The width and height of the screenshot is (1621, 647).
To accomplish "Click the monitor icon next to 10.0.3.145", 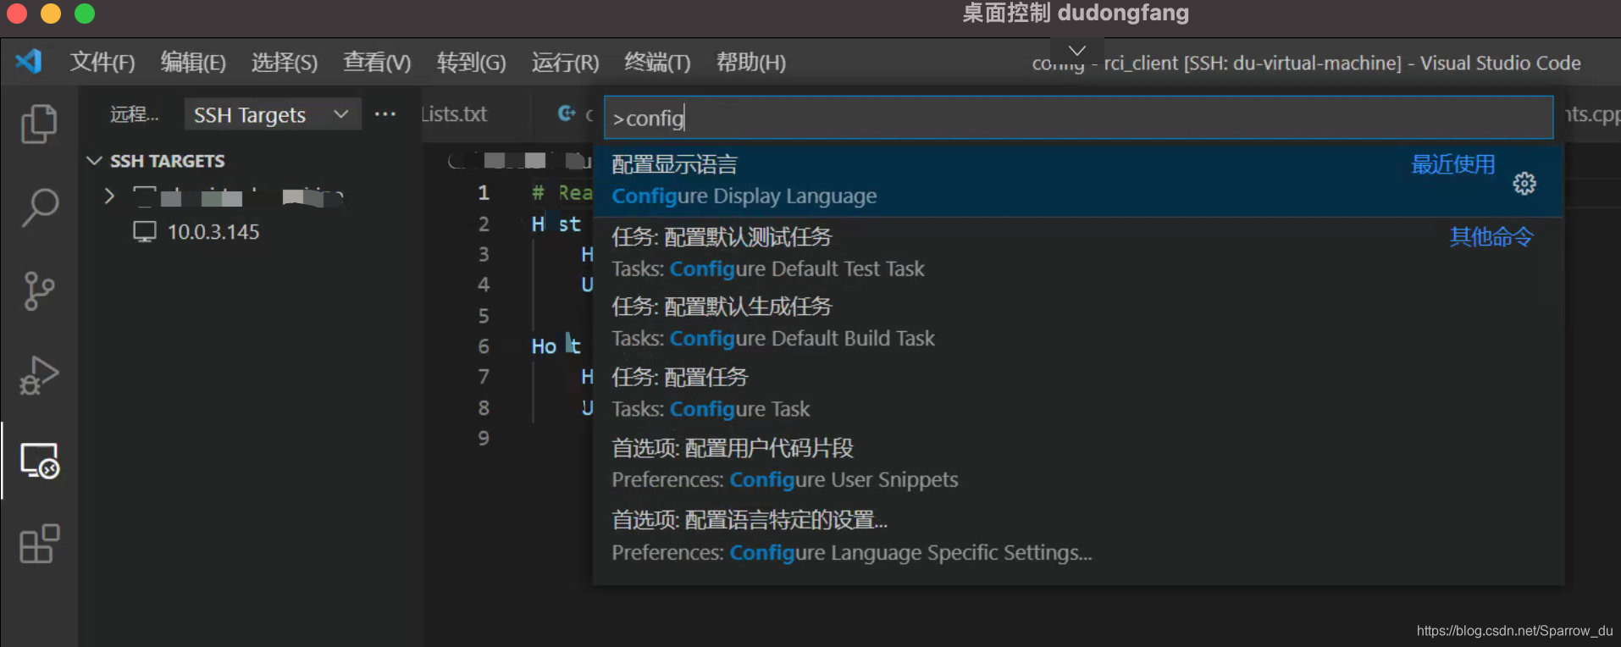I will pyautogui.click(x=145, y=232).
